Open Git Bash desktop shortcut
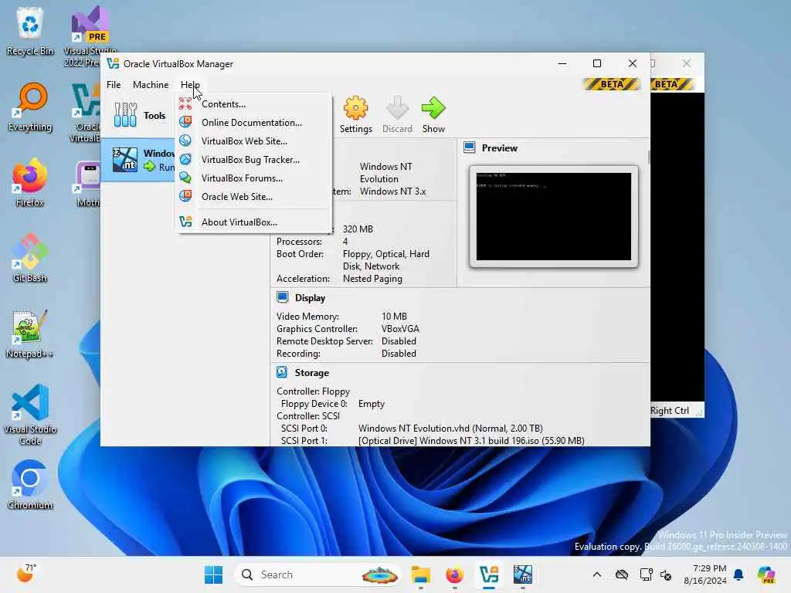 coord(30,258)
